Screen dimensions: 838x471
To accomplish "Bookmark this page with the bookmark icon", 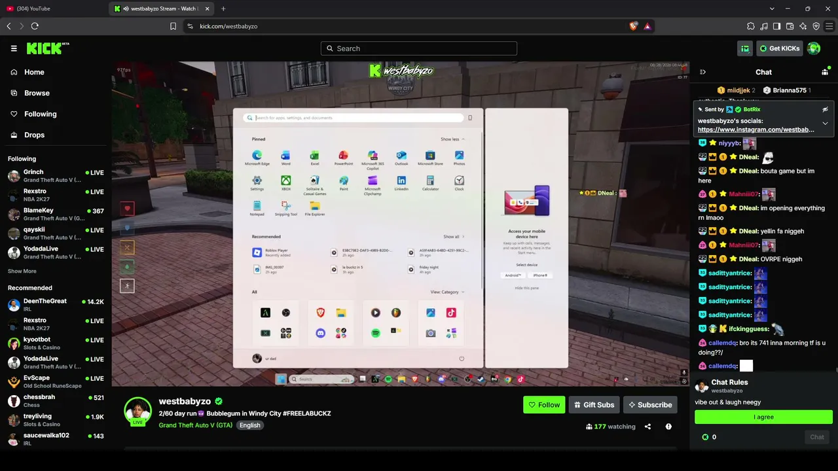I will coord(173,26).
